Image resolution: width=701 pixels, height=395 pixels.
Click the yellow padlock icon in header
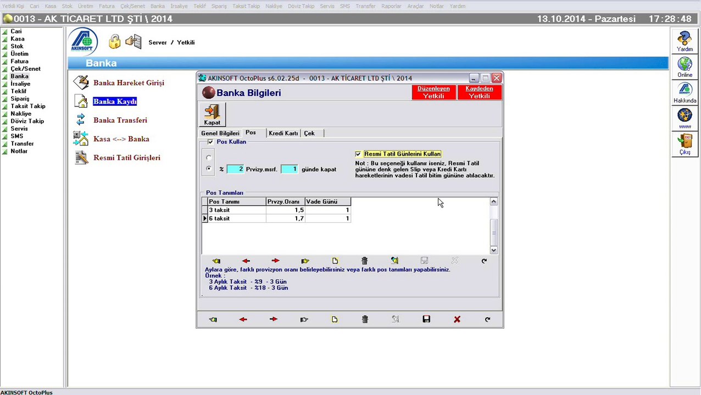(114, 42)
